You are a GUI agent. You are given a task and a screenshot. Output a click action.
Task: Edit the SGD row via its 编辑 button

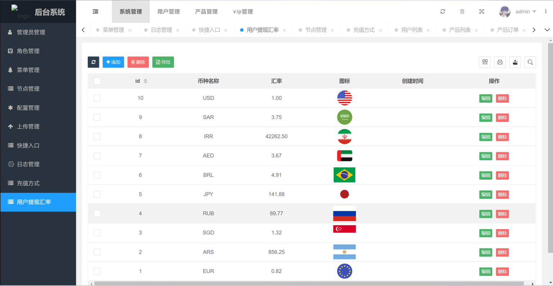pyautogui.click(x=486, y=233)
